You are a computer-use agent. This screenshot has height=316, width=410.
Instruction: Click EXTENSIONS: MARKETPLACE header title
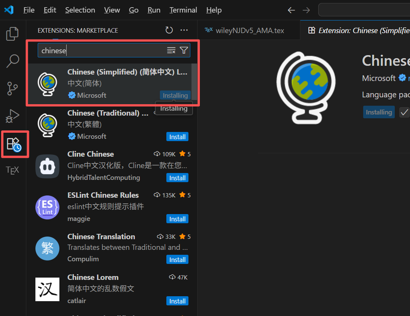coord(78,30)
